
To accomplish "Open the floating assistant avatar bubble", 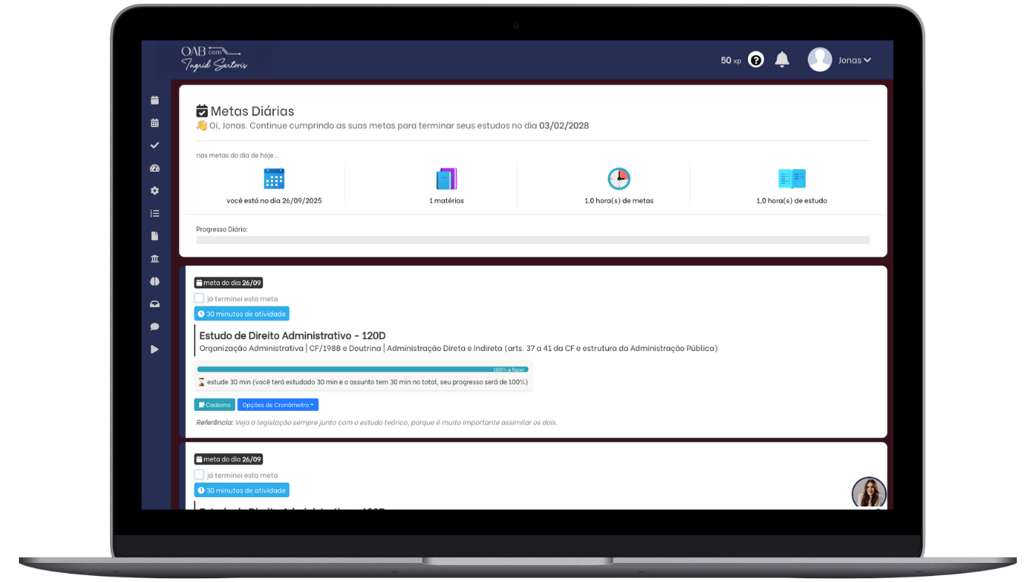I will [868, 493].
